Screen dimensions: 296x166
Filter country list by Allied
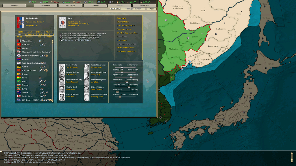click(29, 32)
